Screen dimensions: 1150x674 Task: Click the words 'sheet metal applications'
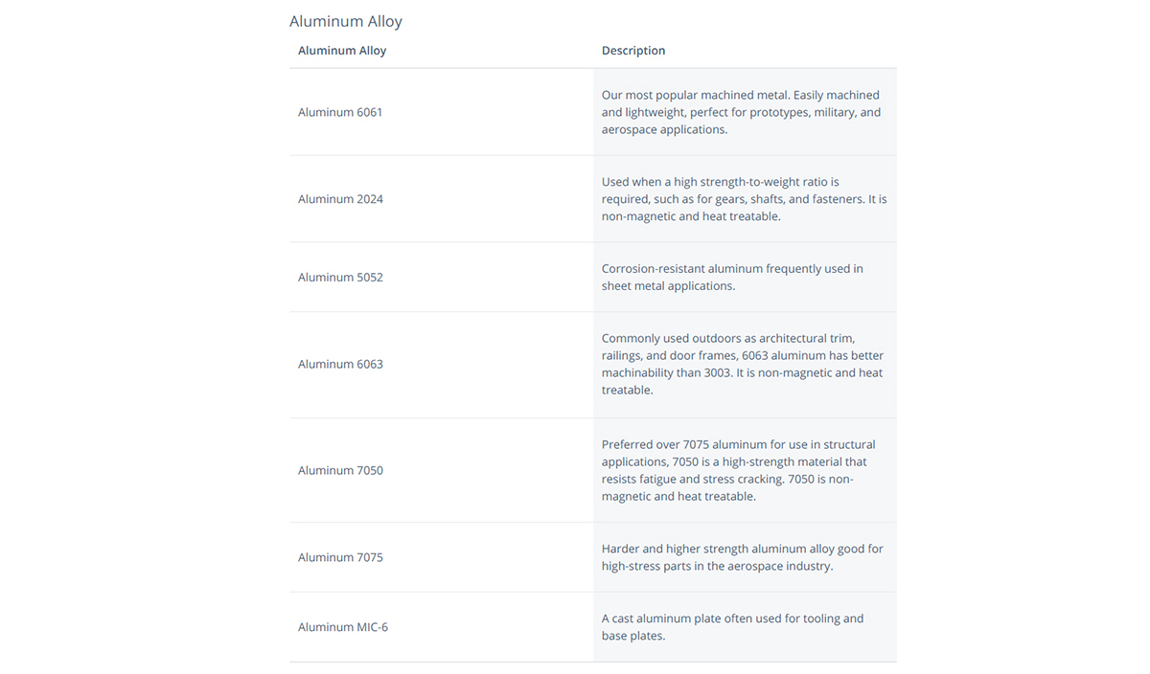[x=667, y=286]
